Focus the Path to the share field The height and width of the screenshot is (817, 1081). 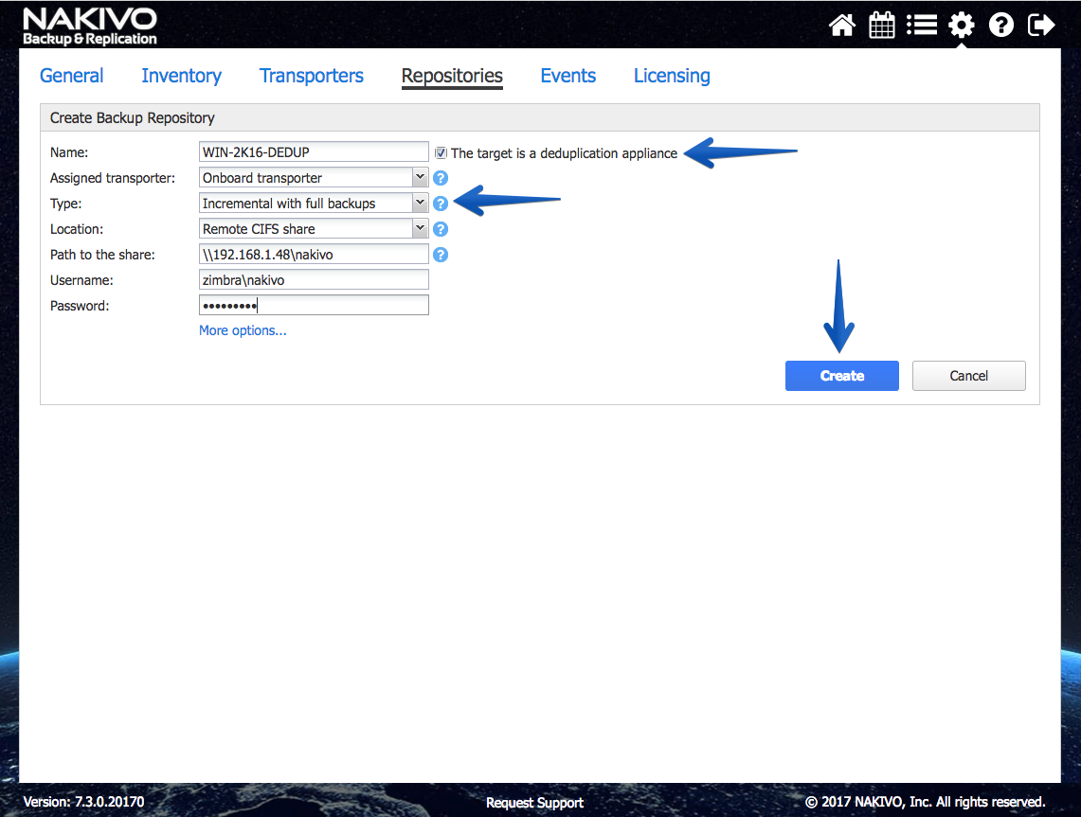click(314, 255)
